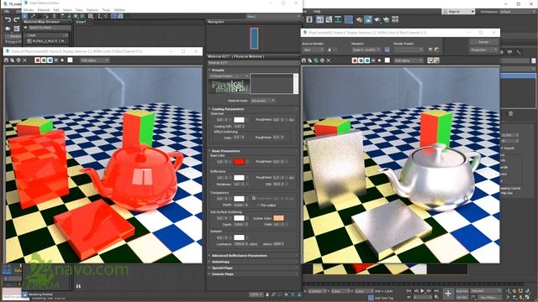Clear the right render window with X
This screenshot has width=538, height=302.
pos(329,60)
